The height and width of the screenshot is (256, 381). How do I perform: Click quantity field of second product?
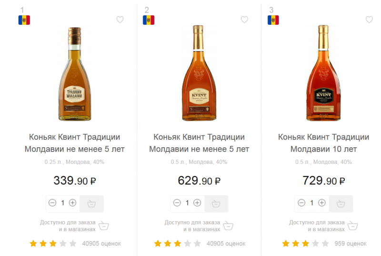187,203
